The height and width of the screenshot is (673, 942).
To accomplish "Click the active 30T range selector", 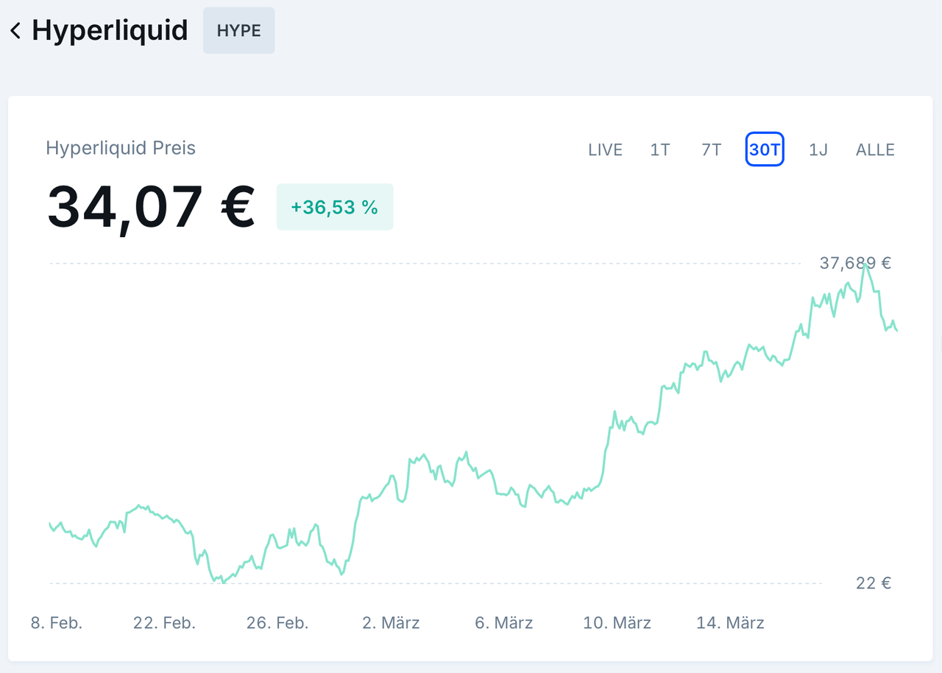I will 765,149.
